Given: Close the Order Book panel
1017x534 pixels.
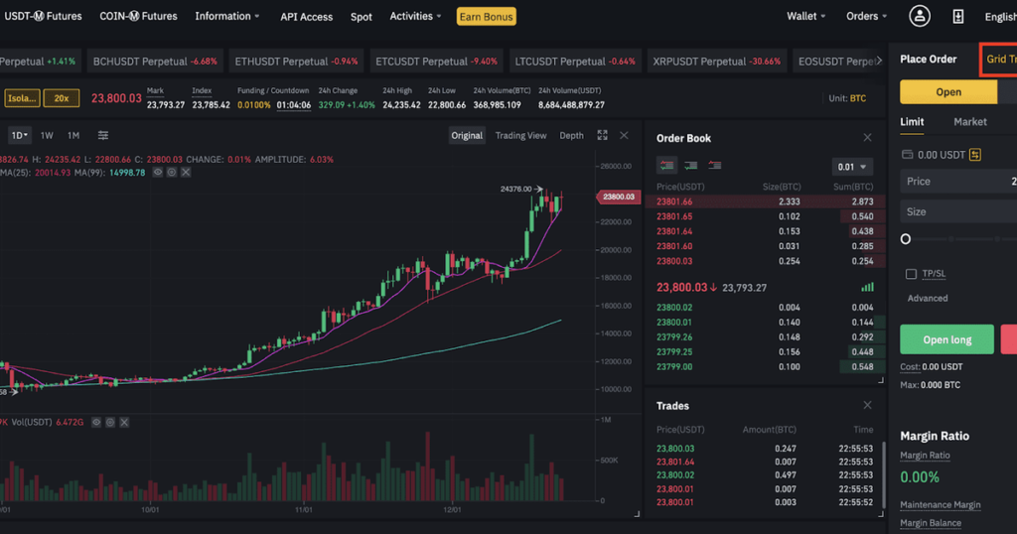Looking at the screenshot, I should [x=867, y=137].
